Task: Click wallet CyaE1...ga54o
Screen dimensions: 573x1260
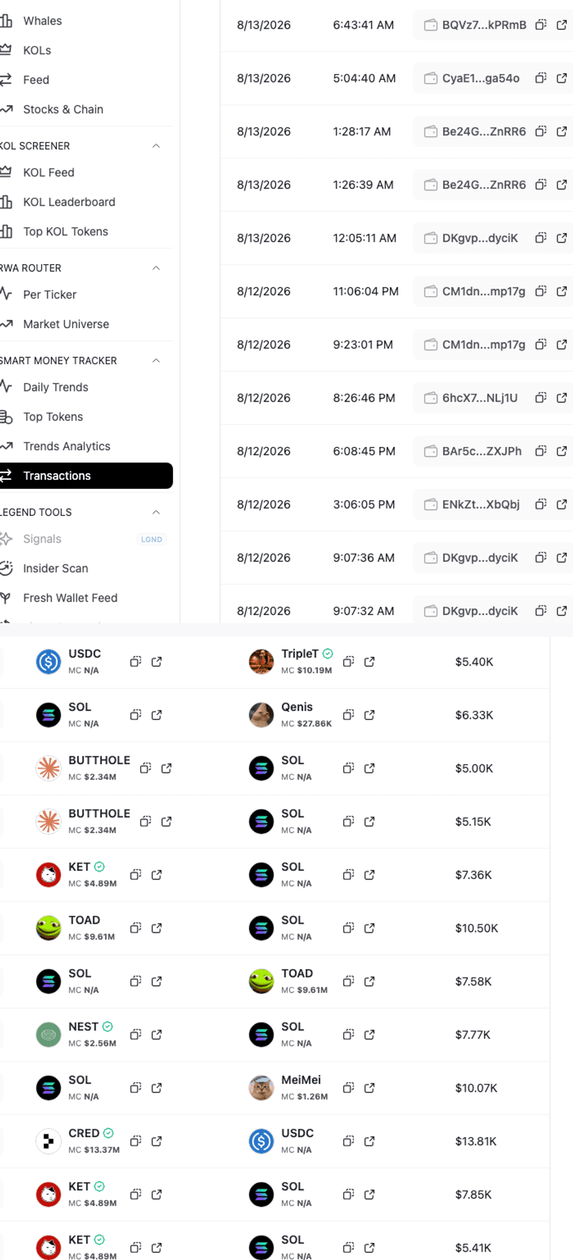Action: 481,78
